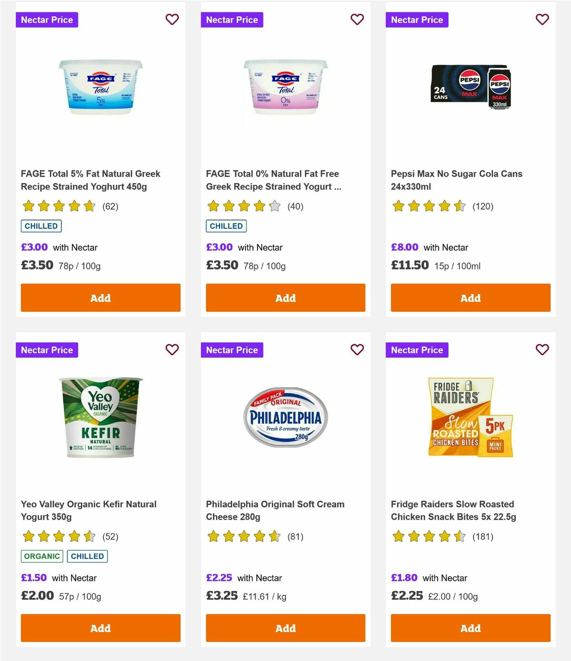The width and height of the screenshot is (571, 661).
Task: Select the Nectar Price badge on Pepsi Max
Action: pos(417,20)
